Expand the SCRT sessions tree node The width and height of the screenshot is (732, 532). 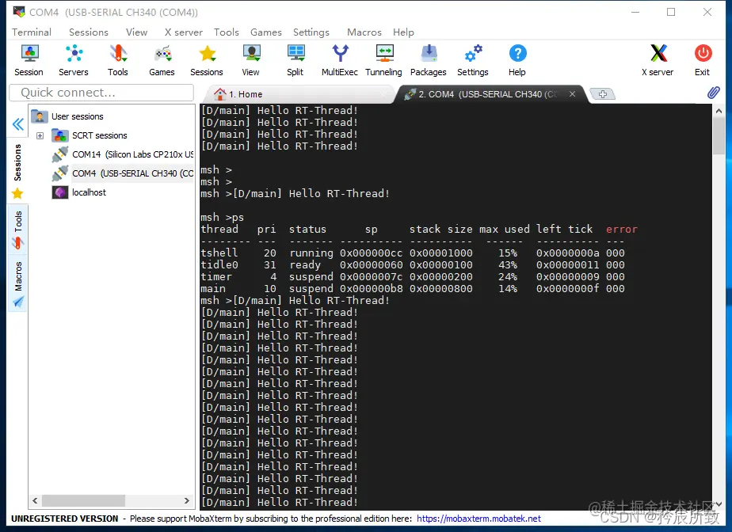[40, 136]
